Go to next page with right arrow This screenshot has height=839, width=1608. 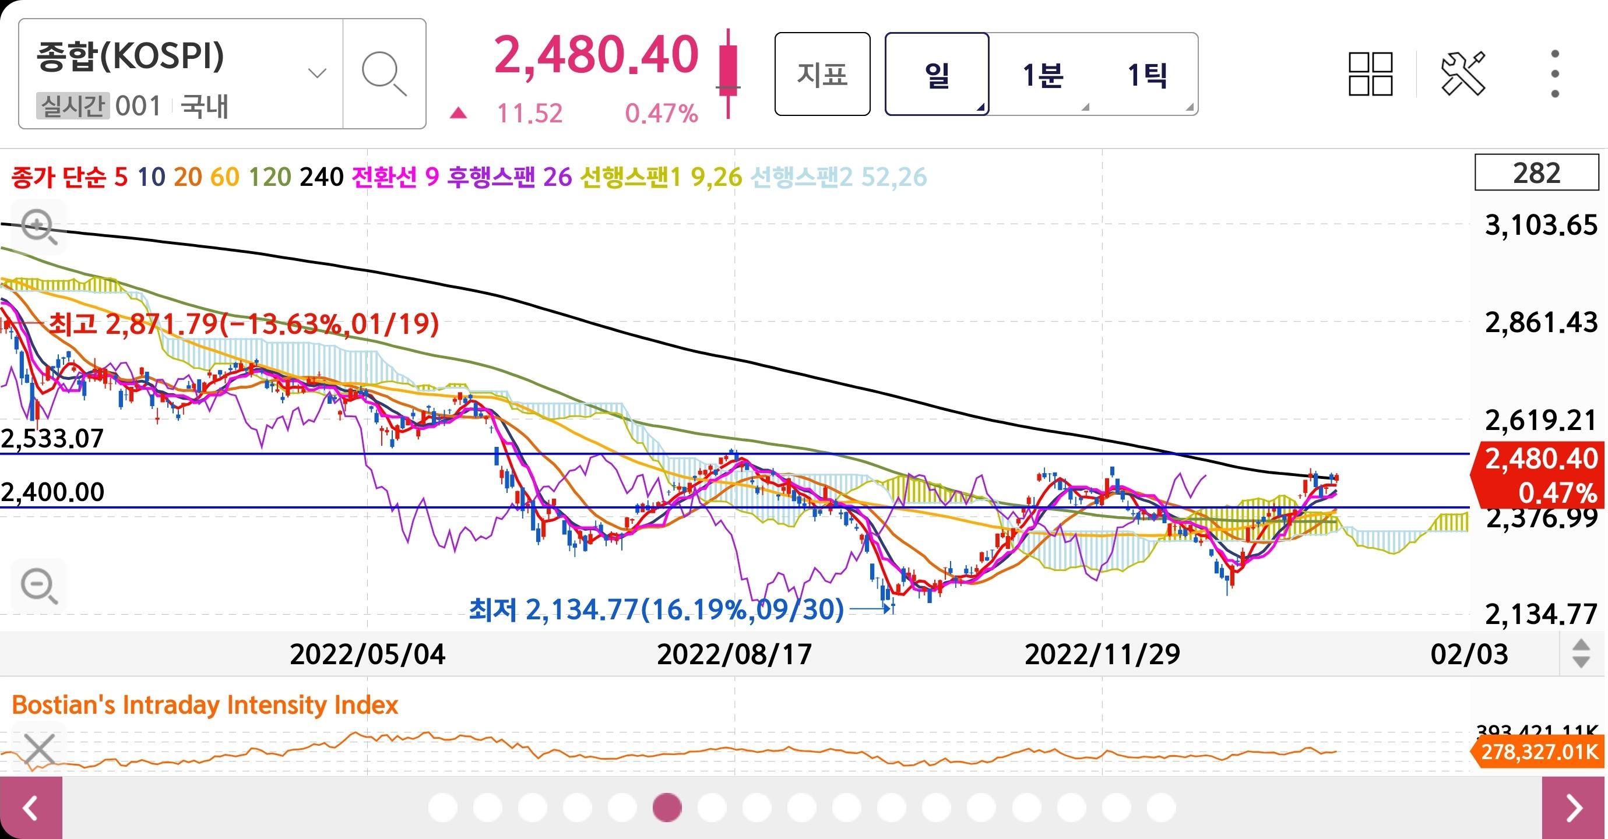[1574, 808]
